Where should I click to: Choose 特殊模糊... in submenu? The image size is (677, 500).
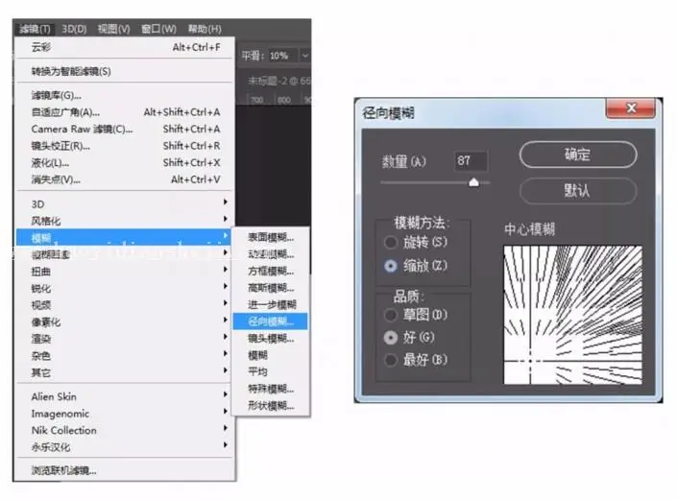click(x=271, y=389)
